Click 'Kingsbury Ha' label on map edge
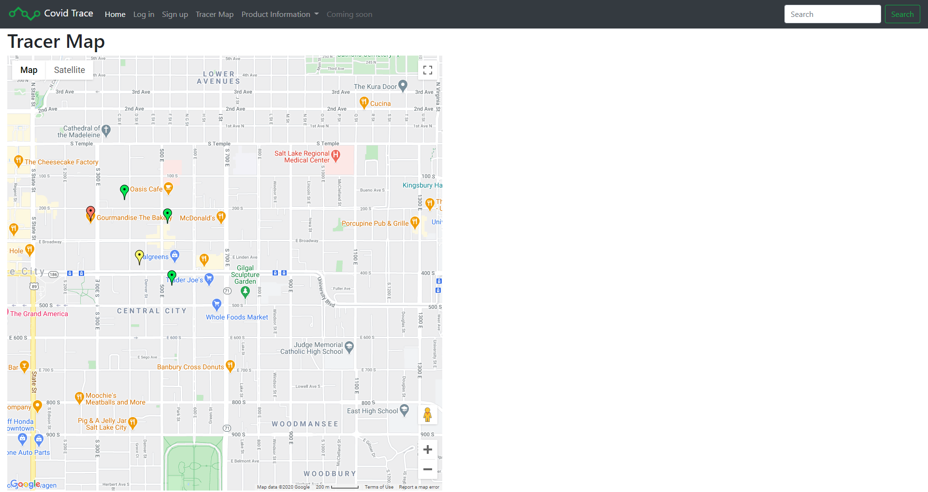 (x=422, y=186)
